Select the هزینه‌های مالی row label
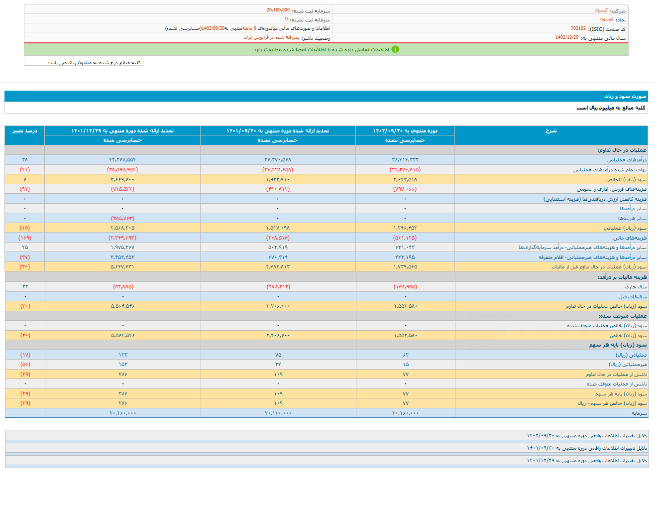This screenshot has height=506, width=664. click(630, 238)
